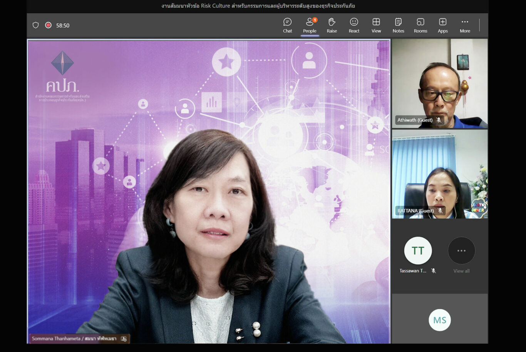The width and height of the screenshot is (526, 352).
Task: Open the React emoji picker
Action: [354, 25]
